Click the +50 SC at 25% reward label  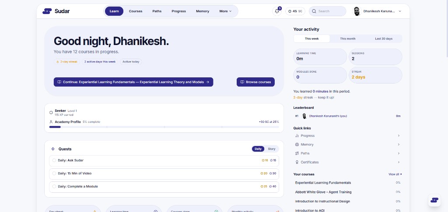[269, 122]
